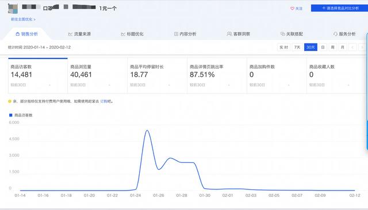This screenshot has height=210, width=368.
Task: Select the 商品访客数 metric card
Action: pyautogui.click(x=38, y=76)
